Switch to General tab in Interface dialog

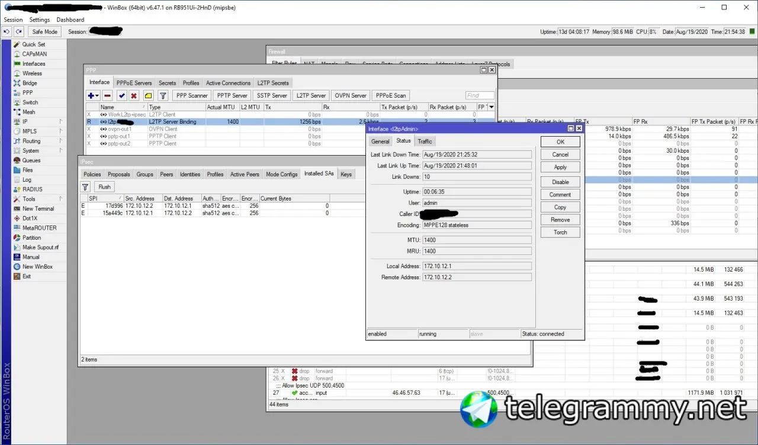[380, 141]
